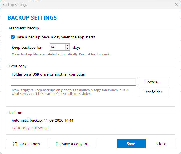Save the backup settings
Viewport: 181px width, 154px height.
click(131, 144)
